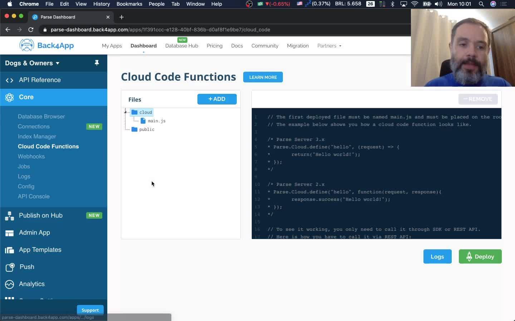515x321 pixels.
Task: Open macOS Spotlight search icon
Action: (x=481, y=4)
